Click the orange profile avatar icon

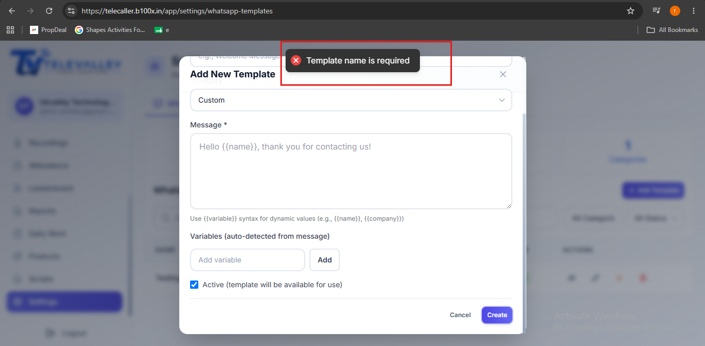[x=675, y=11]
